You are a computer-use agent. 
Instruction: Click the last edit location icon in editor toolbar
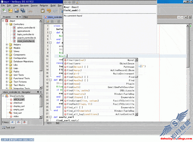[x=47, y=21]
